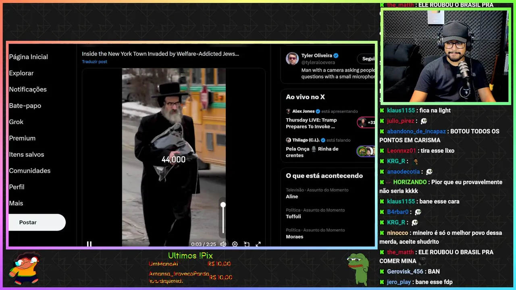
Task: Open trending topic Moraes
Action: (295, 237)
